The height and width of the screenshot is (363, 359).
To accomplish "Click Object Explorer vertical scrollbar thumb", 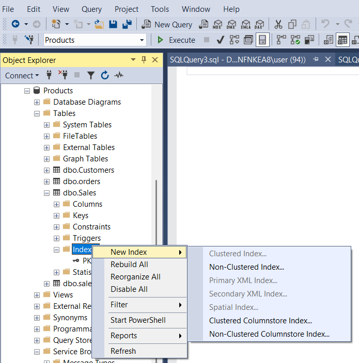I will point(157,212).
